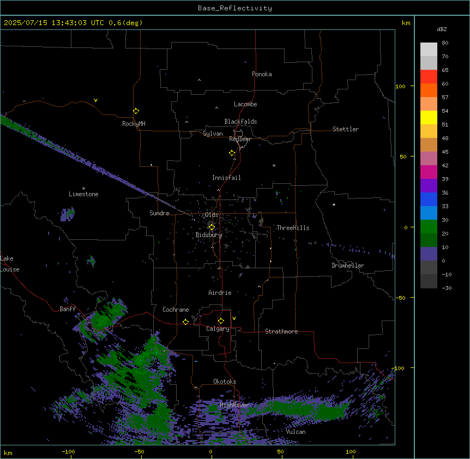
Task: Click the yellow diamond marker below Cochrane
Action: pyautogui.click(x=185, y=322)
